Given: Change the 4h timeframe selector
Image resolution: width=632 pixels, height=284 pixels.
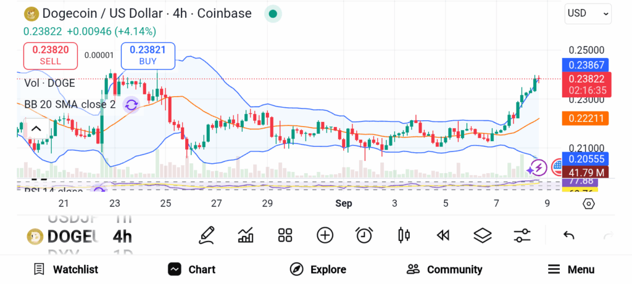Looking at the screenshot, I should (122, 236).
